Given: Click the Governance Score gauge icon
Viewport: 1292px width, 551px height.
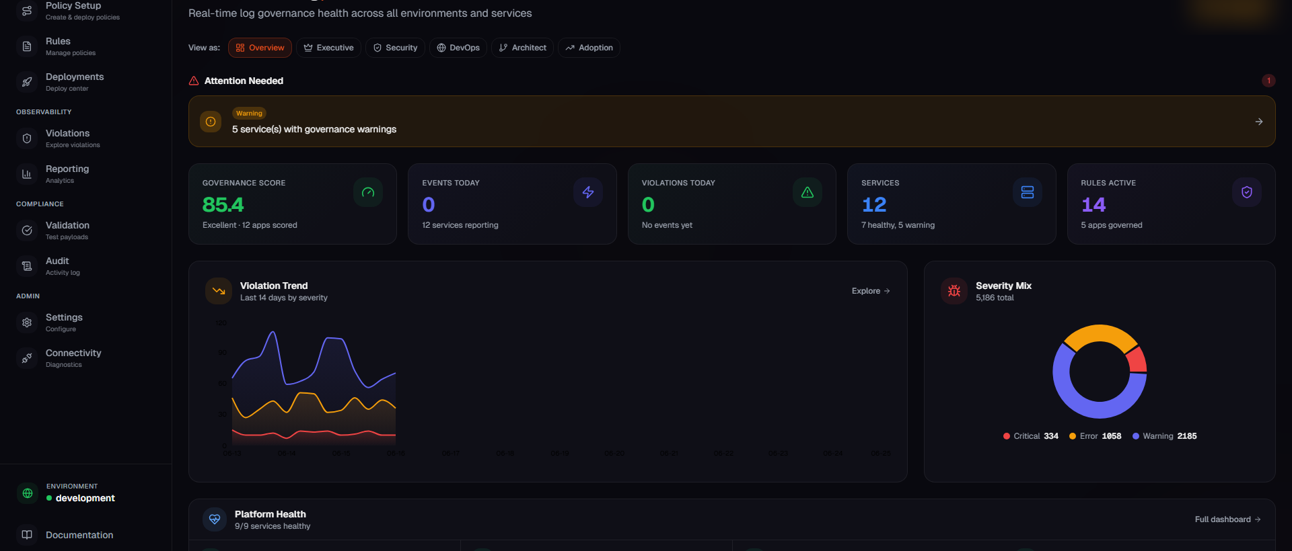Looking at the screenshot, I should point(368,192).
